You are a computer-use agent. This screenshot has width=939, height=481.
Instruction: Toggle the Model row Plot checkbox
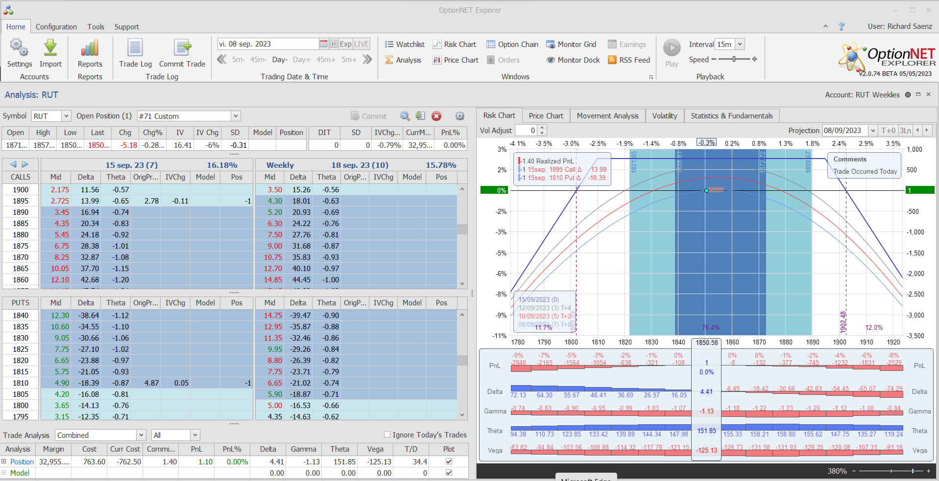449,473
